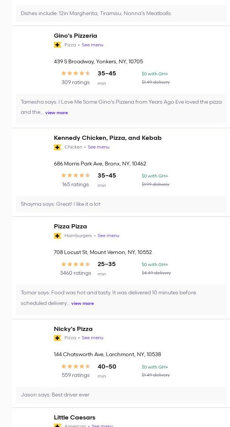Click the GH+ badge icon under Pizza Pizza

pyautogui.click(x=58, y=236)
